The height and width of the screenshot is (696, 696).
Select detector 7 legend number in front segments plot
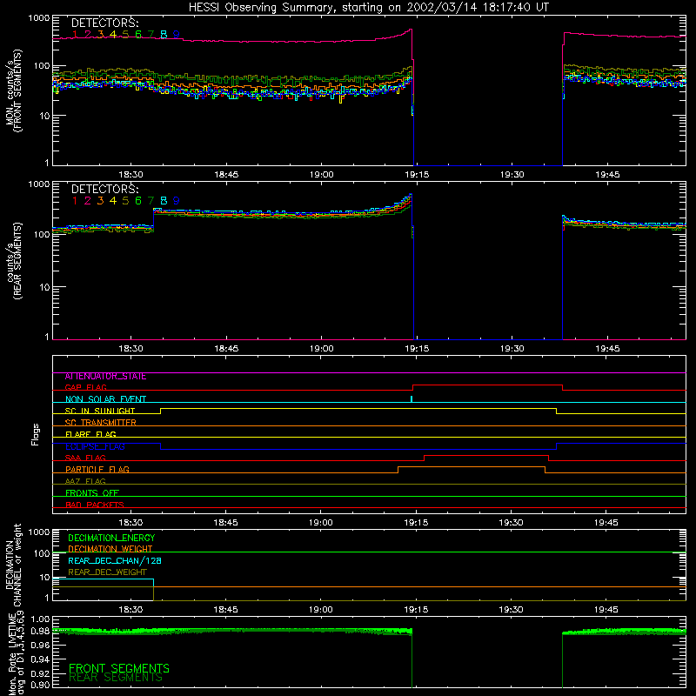[x=151, y=34]
